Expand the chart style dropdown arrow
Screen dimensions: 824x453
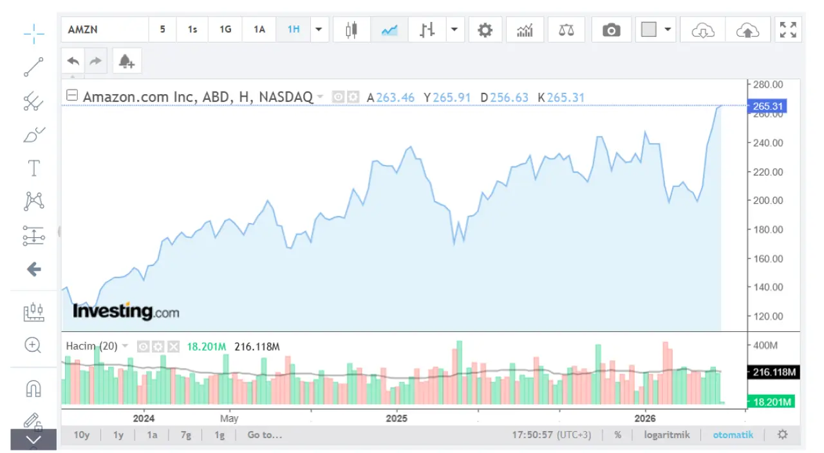[x=454, y=30]
